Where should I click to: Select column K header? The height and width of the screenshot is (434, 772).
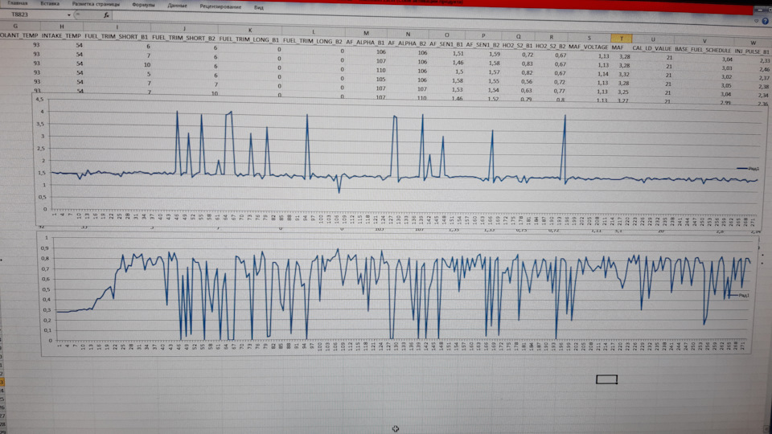(249, 31)
